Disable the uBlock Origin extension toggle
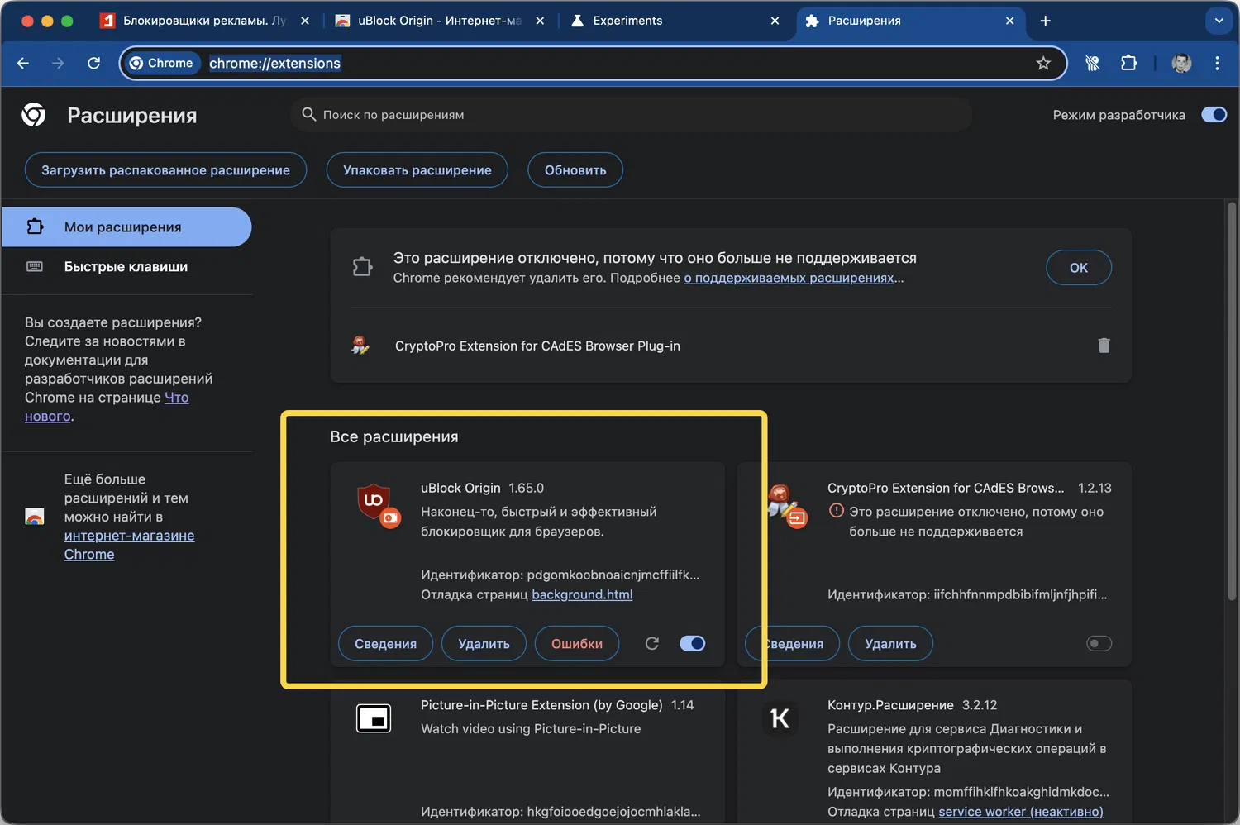The width and height of the screenshot is (1240, 825). 692,643
